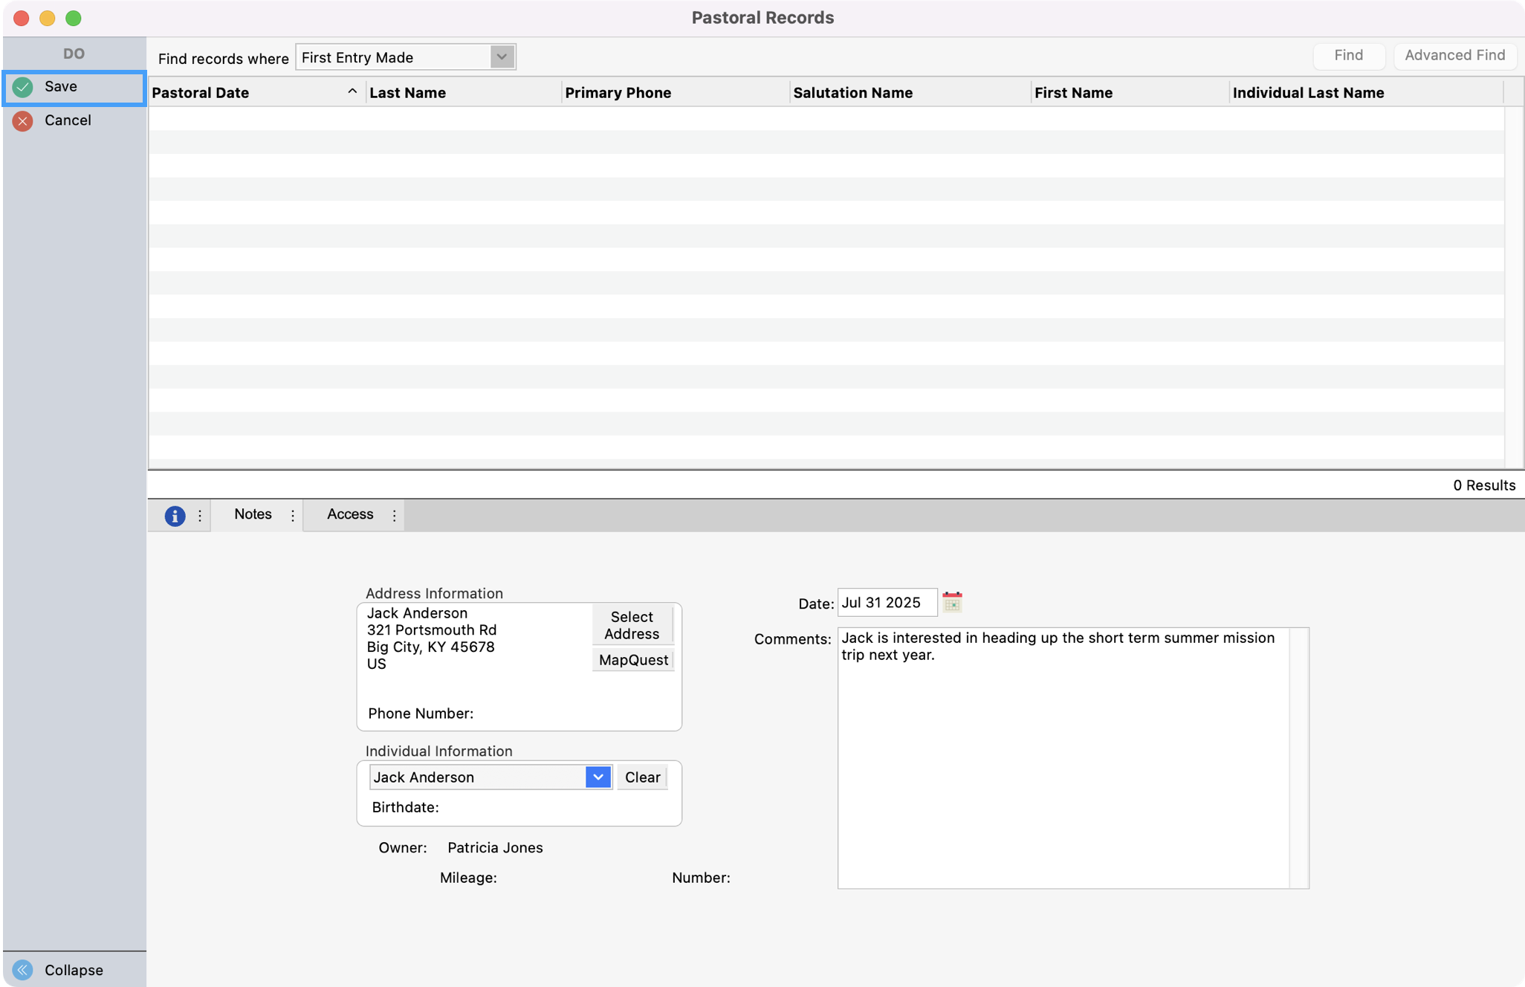
Task: Click the Find button
Action: (x=1349, y=55)
